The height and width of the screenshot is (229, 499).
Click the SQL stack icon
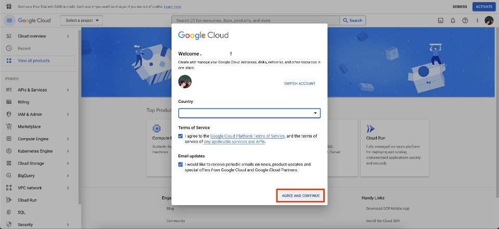(9, 212)
